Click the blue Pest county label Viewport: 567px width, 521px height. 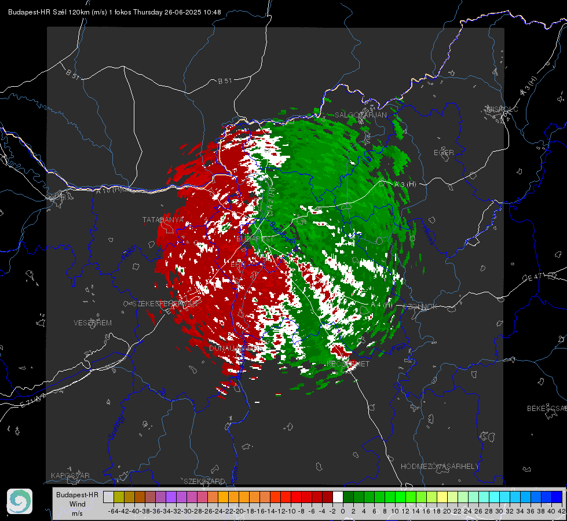click(x=398, y=348)
